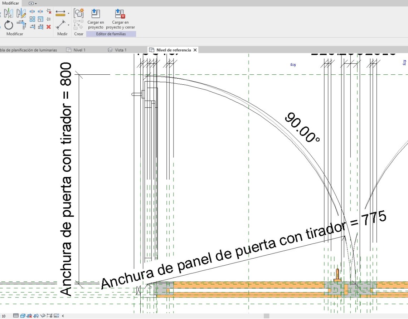The image size is (408, 319).
Task: Switch to the Vista 1 view tab
Action: tap(120, 50)
